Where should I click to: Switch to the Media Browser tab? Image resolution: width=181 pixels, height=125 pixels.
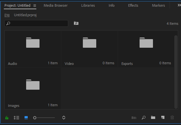click(55, 5)
